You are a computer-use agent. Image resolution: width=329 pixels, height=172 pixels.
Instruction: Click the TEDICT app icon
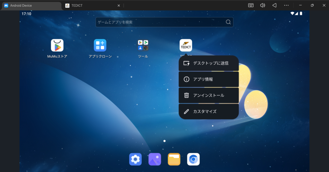point(186,45)
